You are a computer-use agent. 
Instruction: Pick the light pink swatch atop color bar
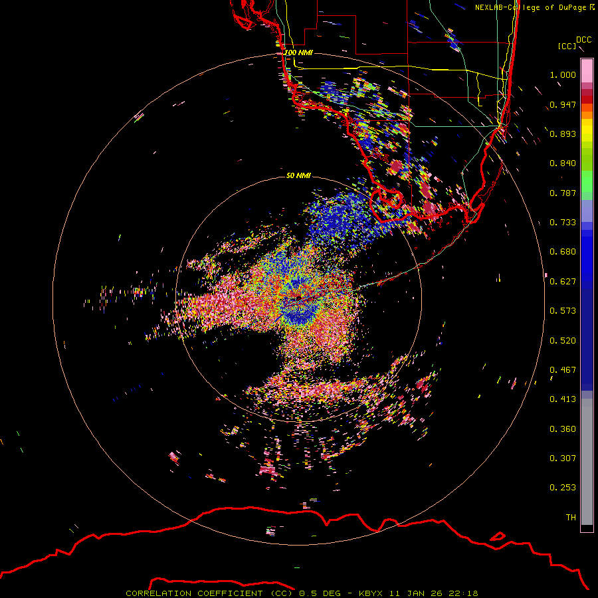[x=587, y=70]
